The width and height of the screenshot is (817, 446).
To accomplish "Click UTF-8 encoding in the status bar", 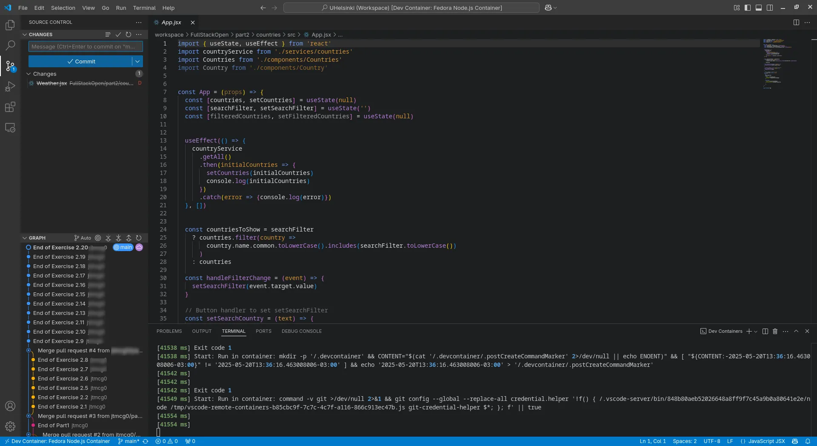I will 712,441.
